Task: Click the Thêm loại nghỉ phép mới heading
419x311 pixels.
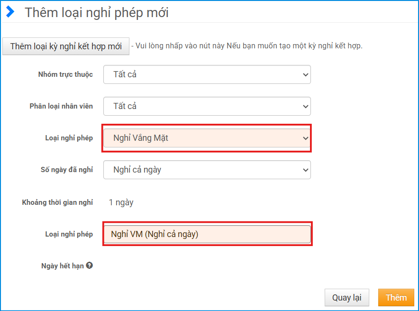Action: click(x=97, y=13)
